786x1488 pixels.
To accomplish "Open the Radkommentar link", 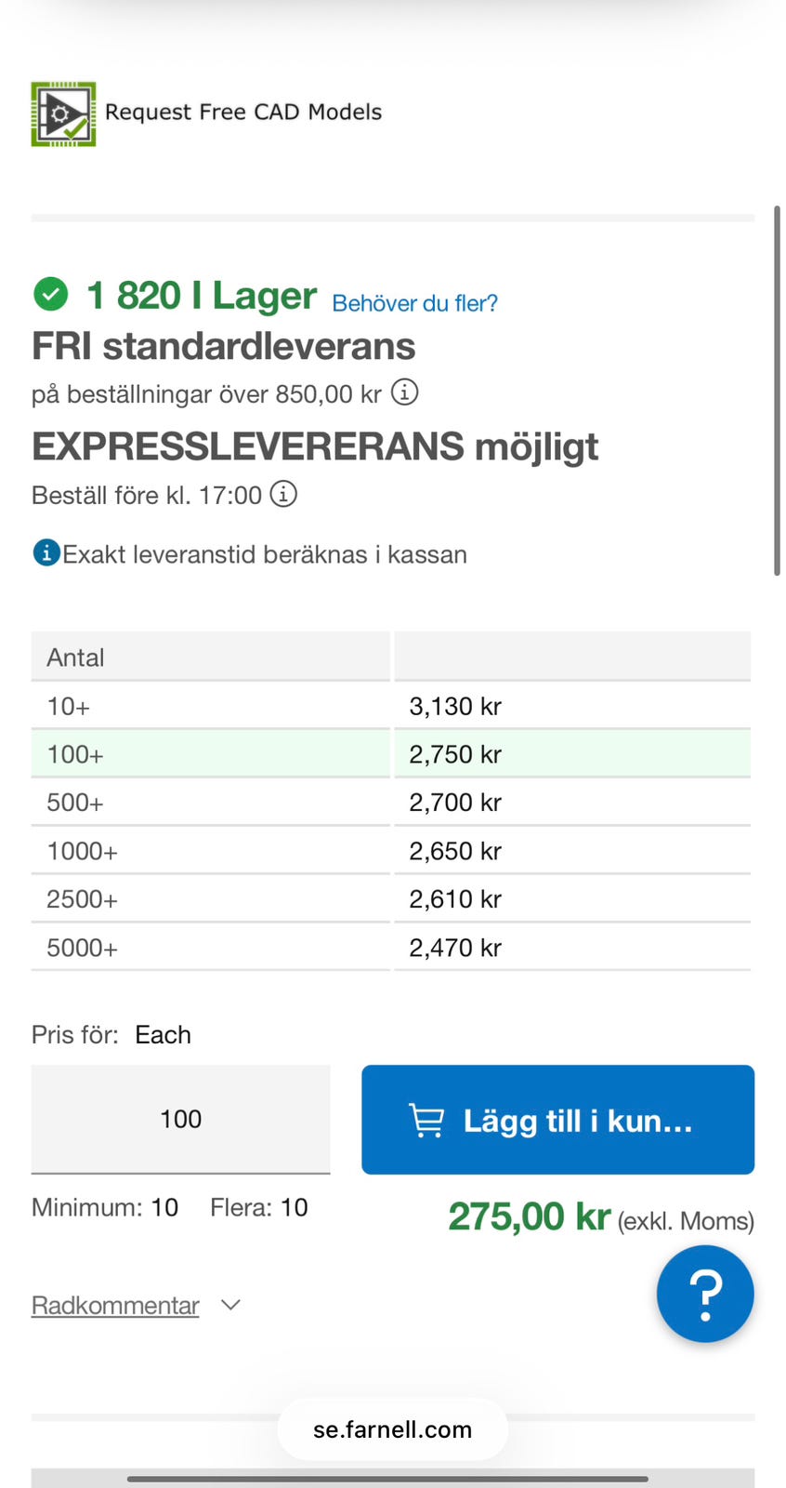I will point(115,1306).
